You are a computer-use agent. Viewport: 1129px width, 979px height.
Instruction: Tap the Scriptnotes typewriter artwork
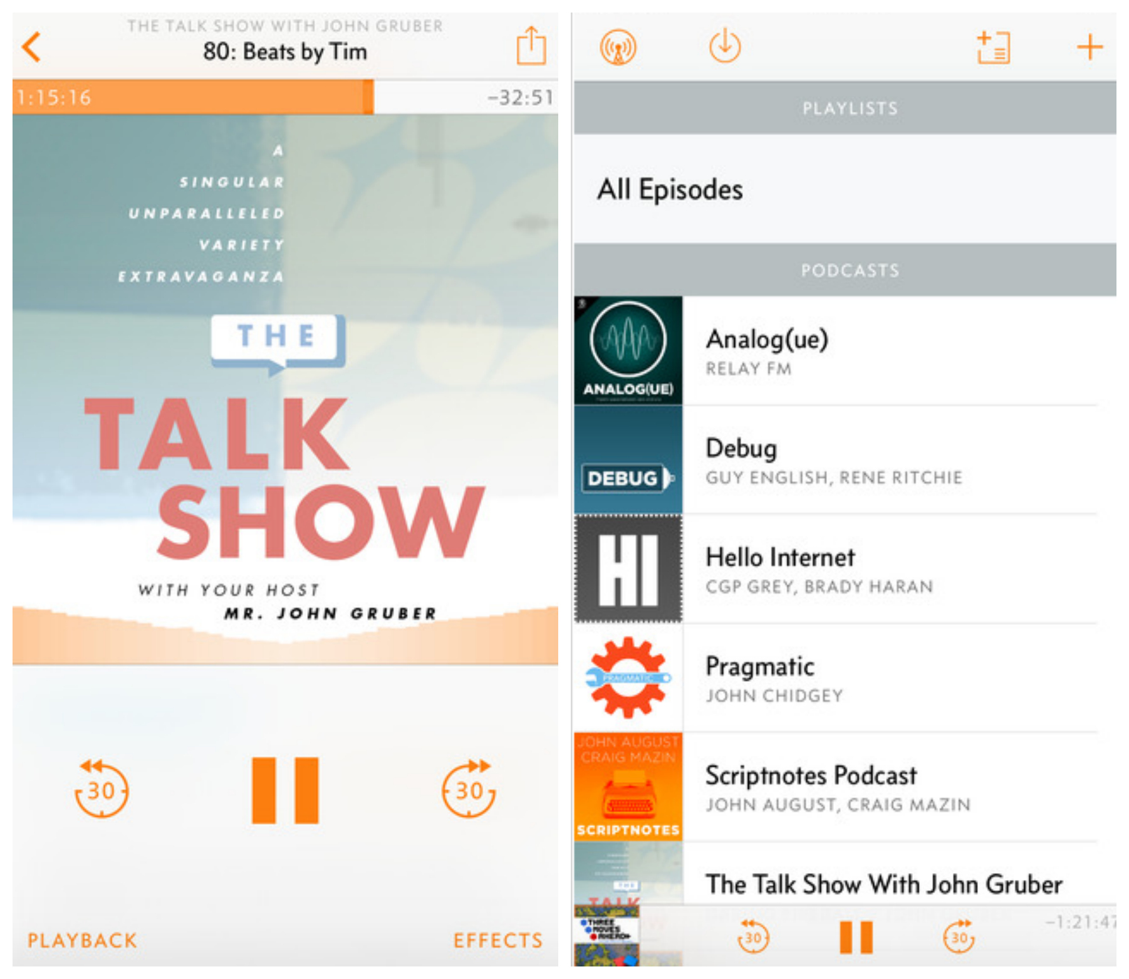coord(628,787)
